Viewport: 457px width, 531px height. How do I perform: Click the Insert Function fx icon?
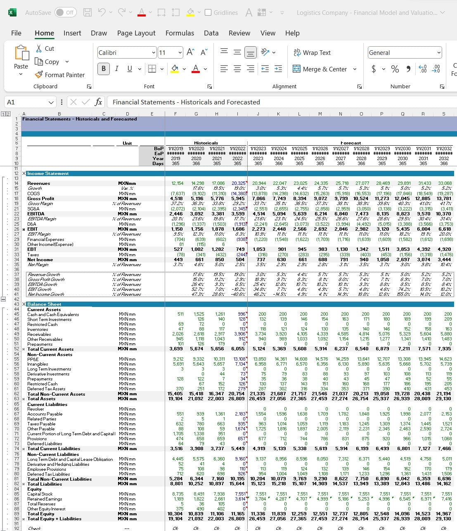[98, 102]
